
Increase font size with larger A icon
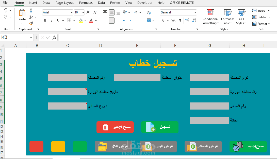pos(89,12)
